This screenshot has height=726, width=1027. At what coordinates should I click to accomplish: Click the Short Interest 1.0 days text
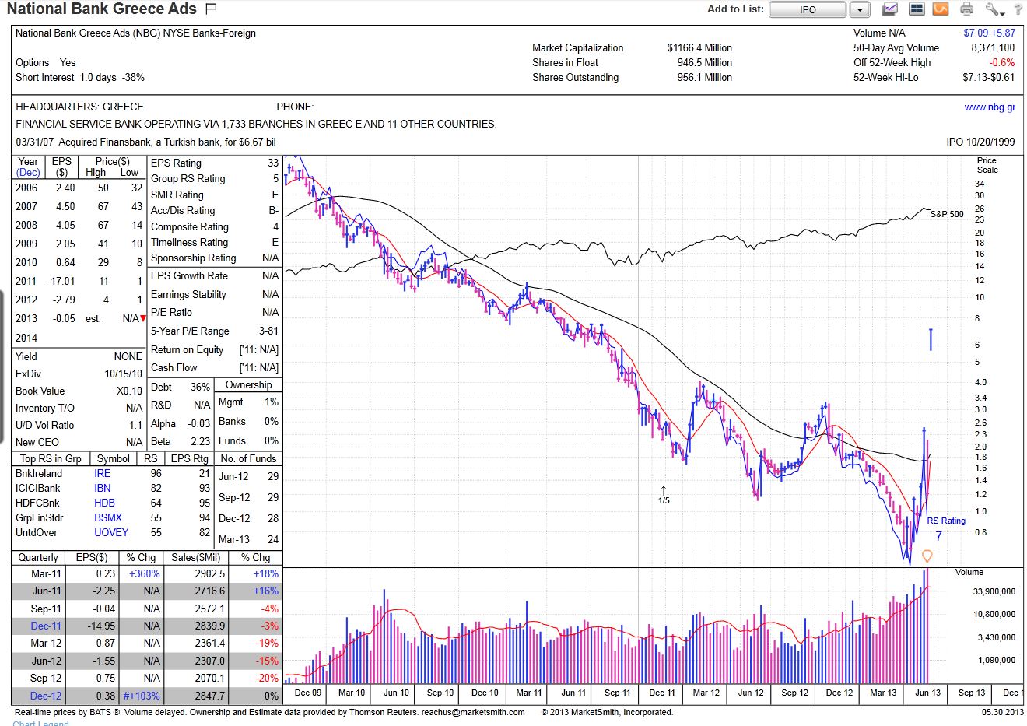point(80,77)
